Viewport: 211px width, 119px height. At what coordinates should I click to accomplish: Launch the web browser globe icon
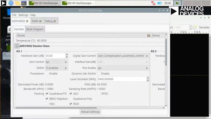click(11, 3)
